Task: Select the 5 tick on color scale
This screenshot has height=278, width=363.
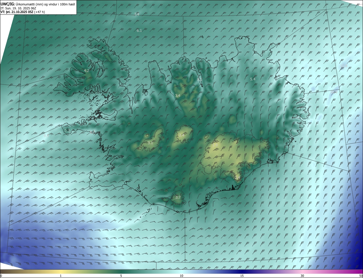Action: pos(121,276)
